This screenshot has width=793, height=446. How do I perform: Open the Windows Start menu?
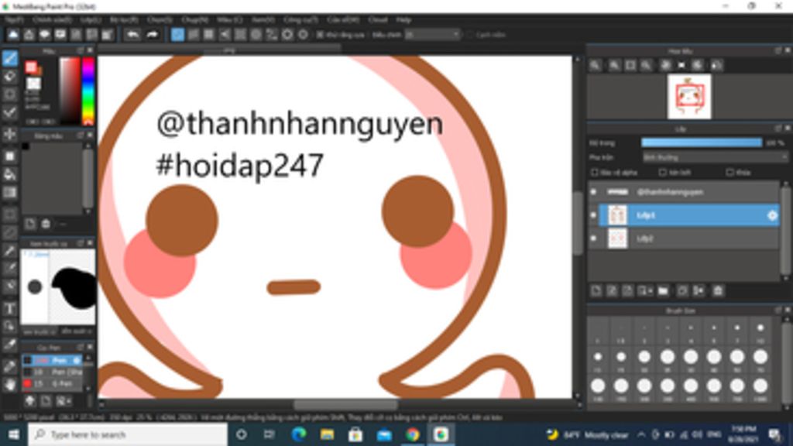tap(14, 434)
